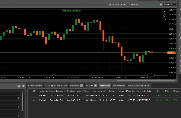Click the 04/12/2025 06:49:03 timestamp
Viewport: 181px width, 118px height.
pyautogui.click(x=118, y=5)
